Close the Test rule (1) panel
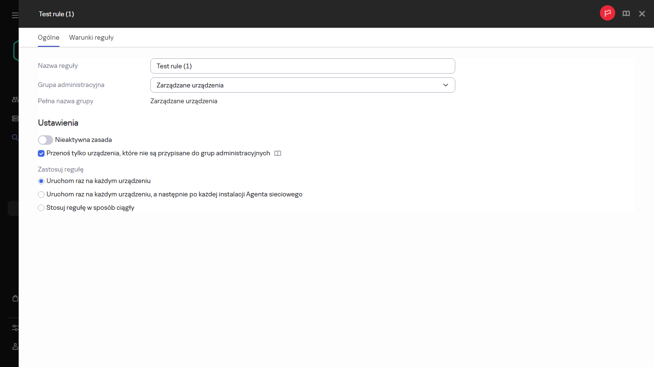654x367 pixels. 642,14
